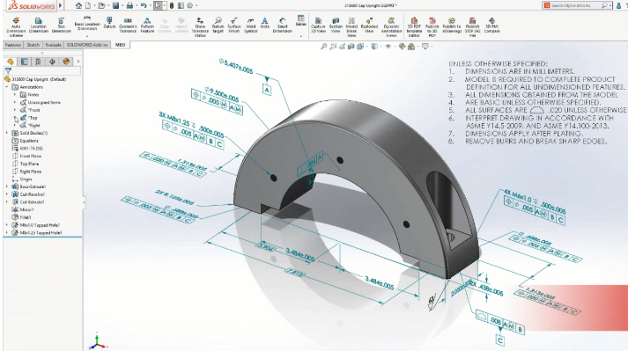Open the DisplayManager panel tab
Image resolution: width=628 pixels, height=351 pixels.
pos(66,62)
